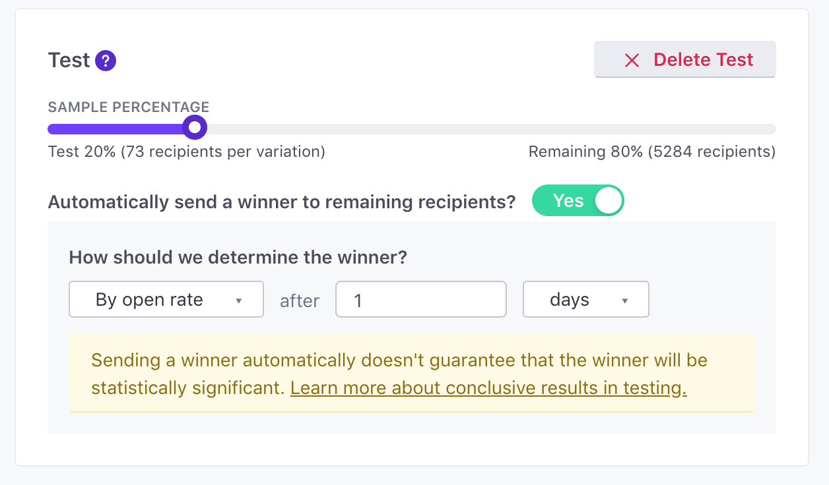Open the By open rate dropdown
This screenshot has width=829, height=485.
(x=166, y=300)
